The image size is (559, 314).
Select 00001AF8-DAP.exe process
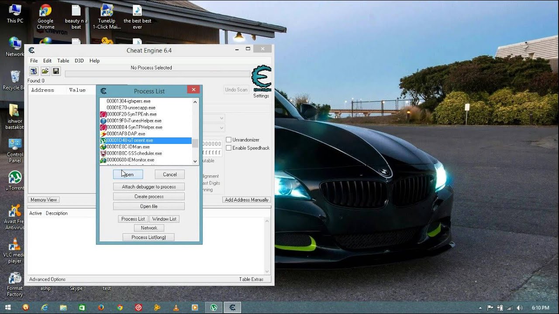coord(146,134)
